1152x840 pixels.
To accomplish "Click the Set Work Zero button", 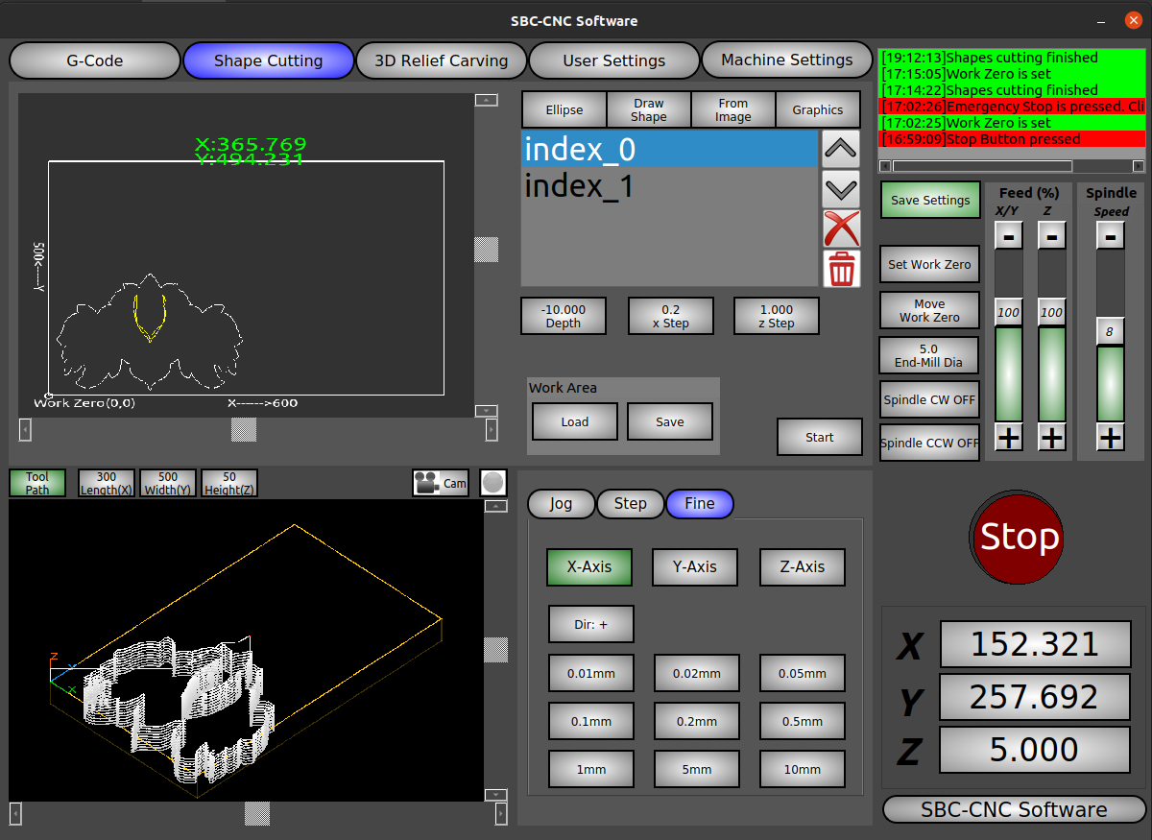I will tap(929, 264).
